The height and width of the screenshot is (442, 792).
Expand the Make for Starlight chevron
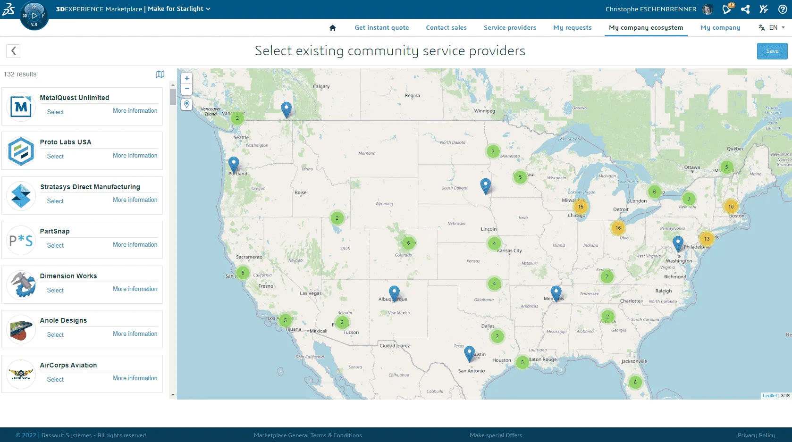pyautogui.click(x=208, y=8)
